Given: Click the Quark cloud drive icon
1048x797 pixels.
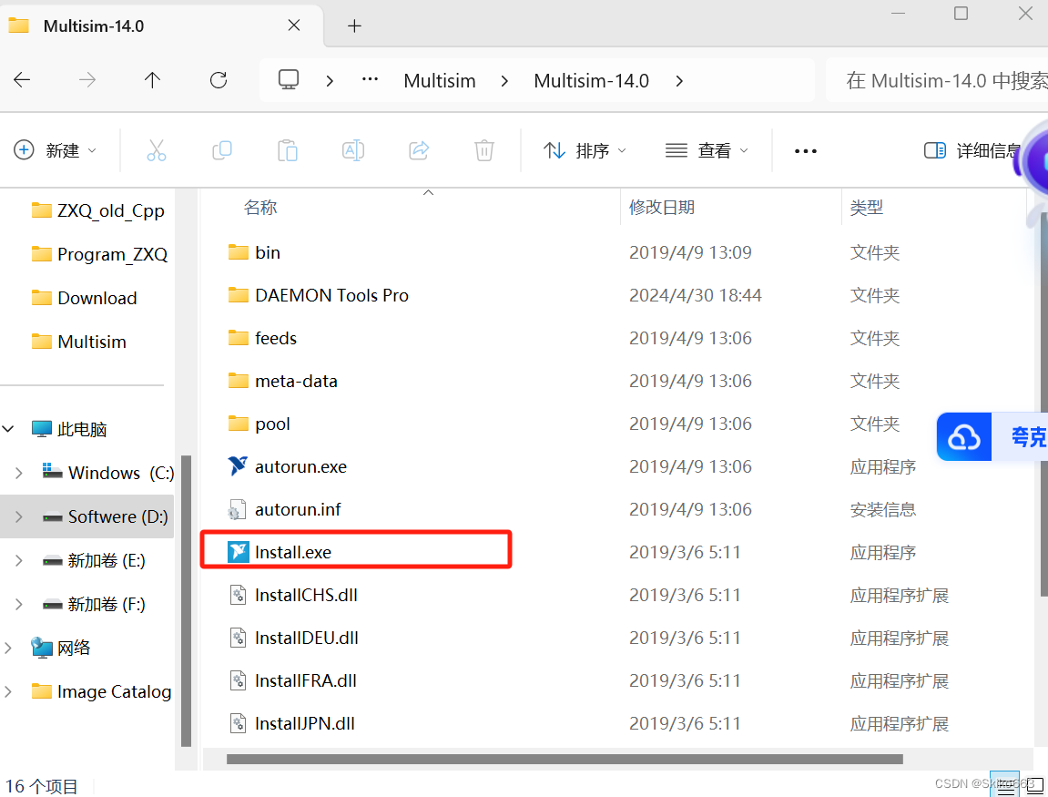Looking at the screenshot, I should point(964,437).
